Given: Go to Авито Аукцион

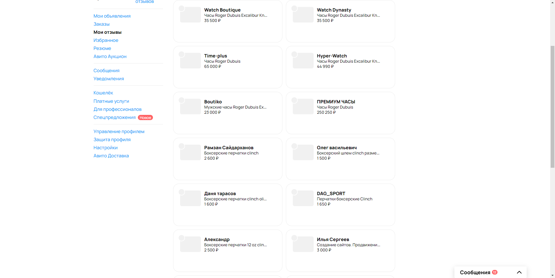Looking at the screenshot, I should pos(110,57).
